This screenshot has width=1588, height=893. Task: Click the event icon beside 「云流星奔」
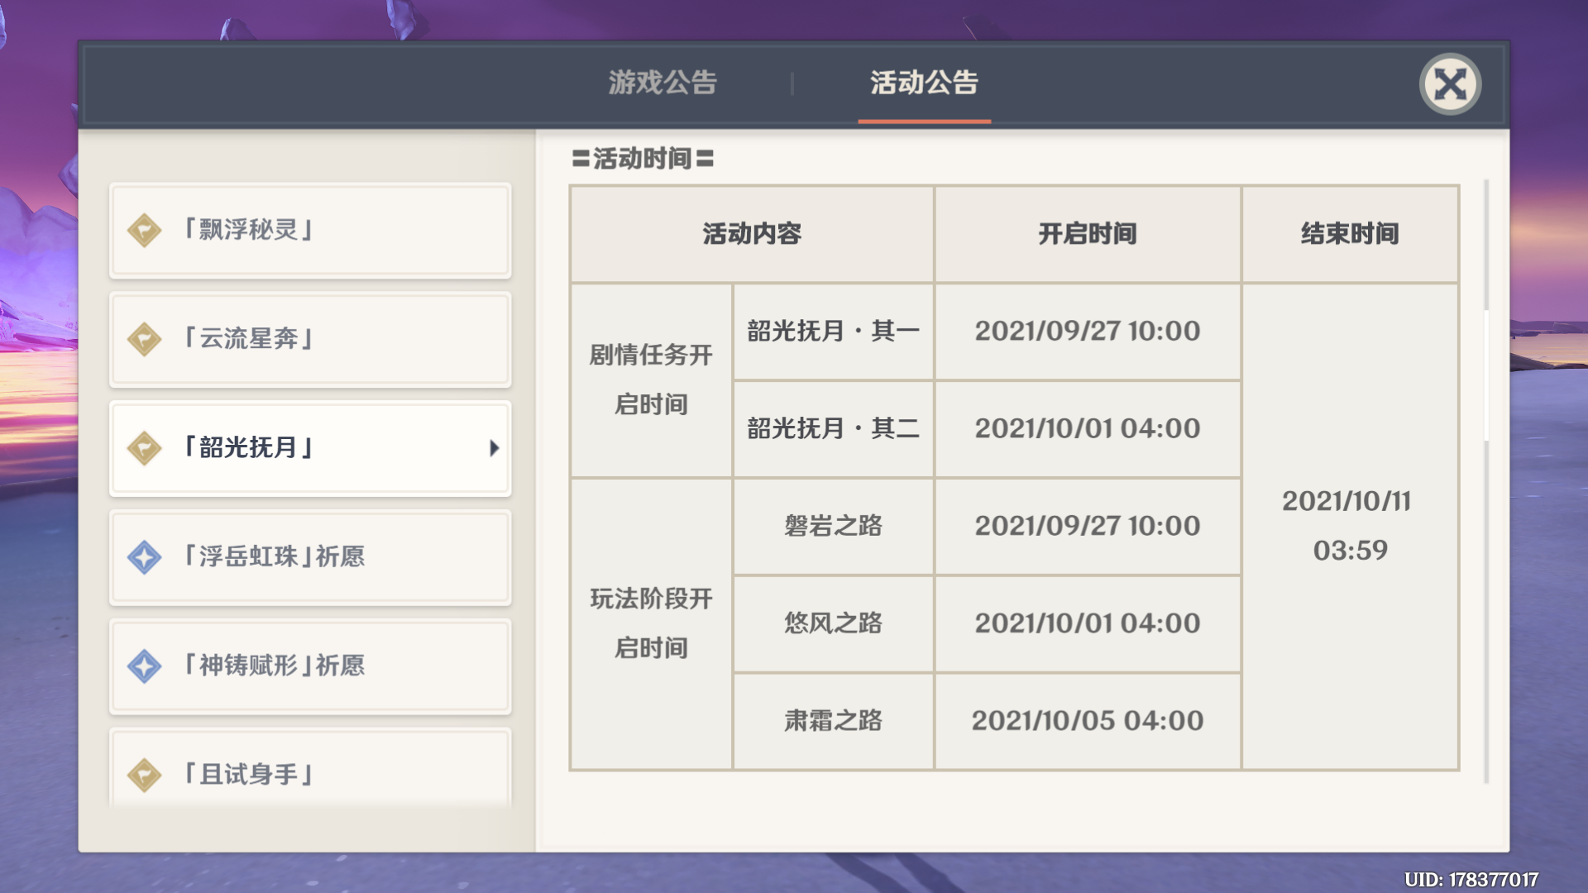point(145,339)
